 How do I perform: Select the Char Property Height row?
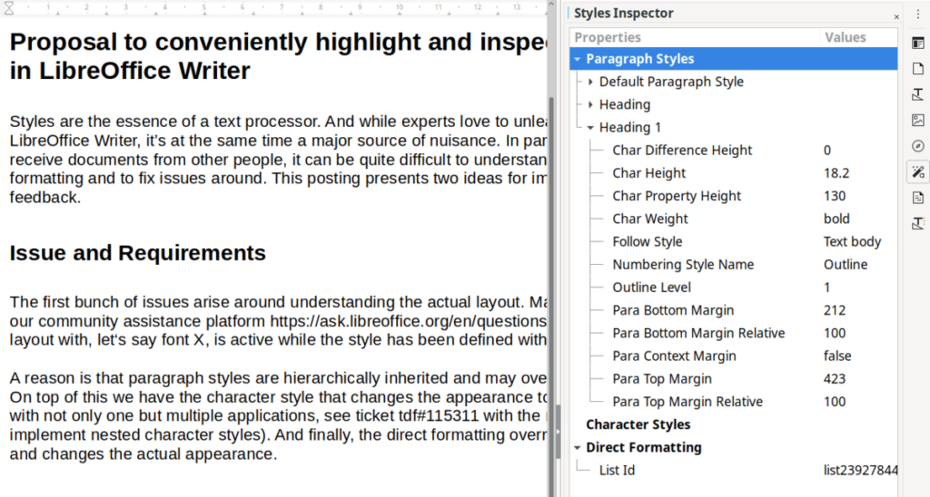[734, 196]
